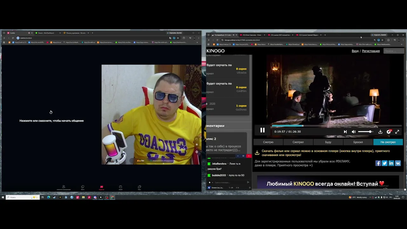Select the red center icon in chat bottom bar

(101, 187)
